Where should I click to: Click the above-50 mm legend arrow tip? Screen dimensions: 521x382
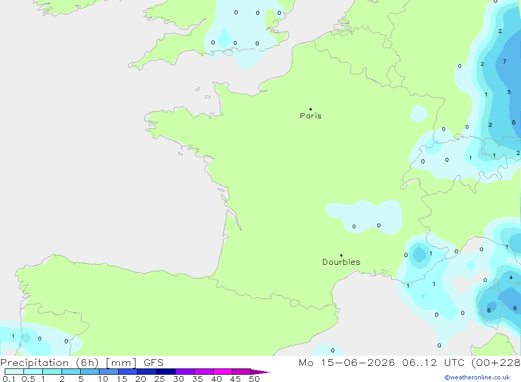pyautogui.click(x=260, y=372)
